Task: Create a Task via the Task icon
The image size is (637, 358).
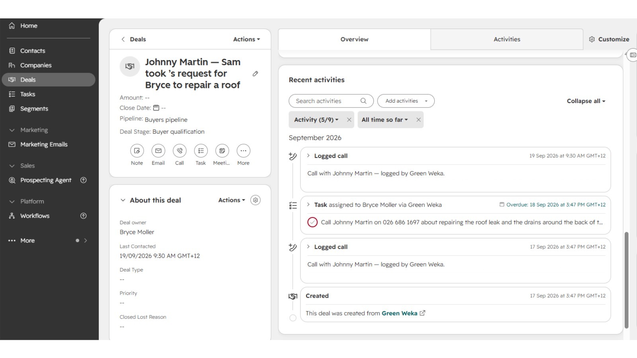Action: tap(201, 151)
